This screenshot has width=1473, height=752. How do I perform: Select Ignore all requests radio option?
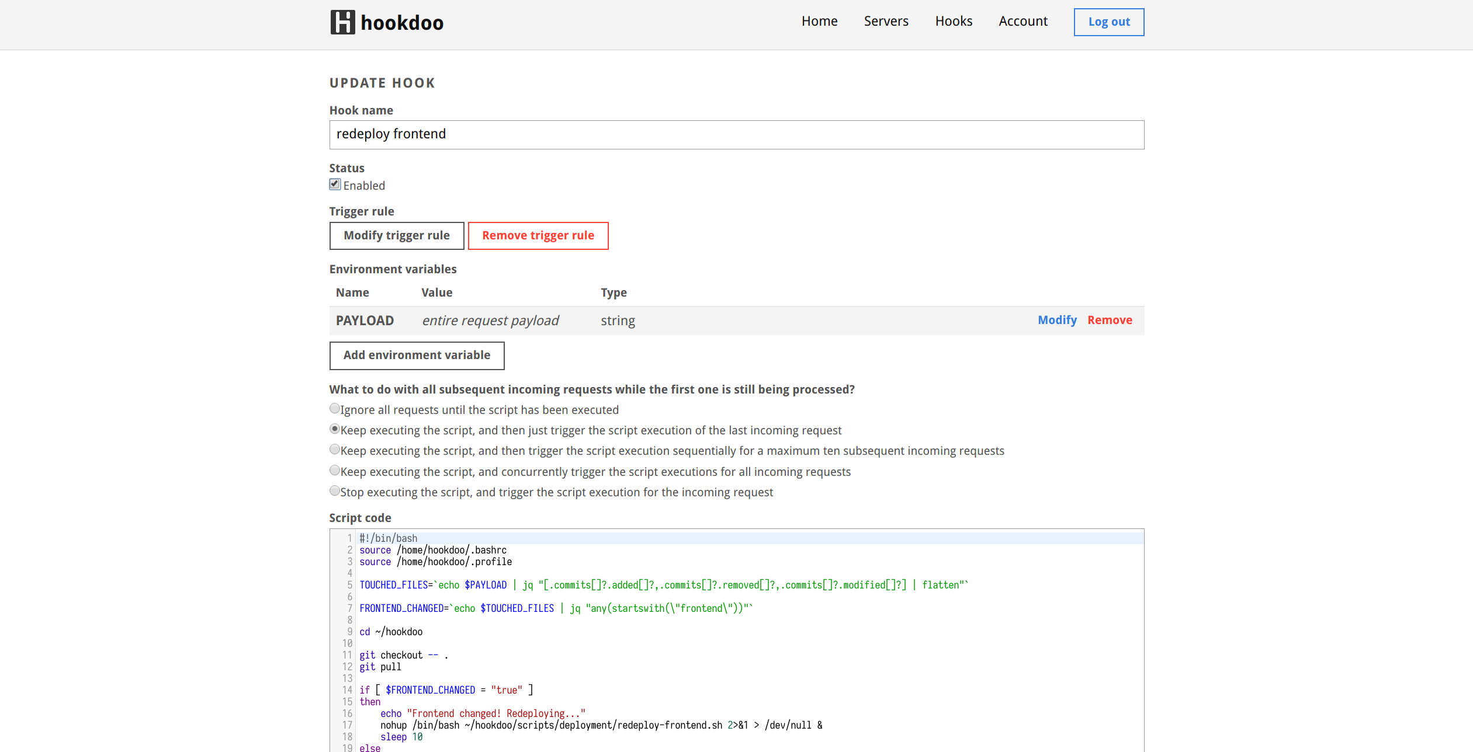335,409
